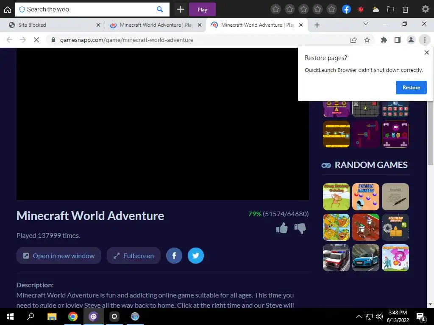Go back to the previous page
434x325 pixels.
(x=9, y=40)
